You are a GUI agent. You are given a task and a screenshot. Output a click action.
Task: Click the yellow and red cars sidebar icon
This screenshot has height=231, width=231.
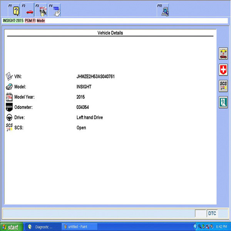(x=223, y=54)
